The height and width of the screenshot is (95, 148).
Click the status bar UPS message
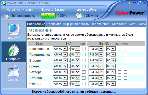pyautogui.click(x=74, y=92)
